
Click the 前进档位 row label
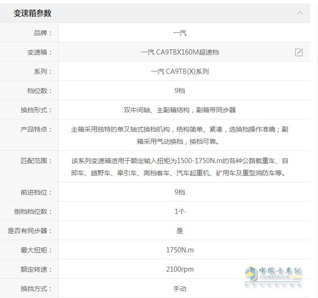click(x=37, y=192)
